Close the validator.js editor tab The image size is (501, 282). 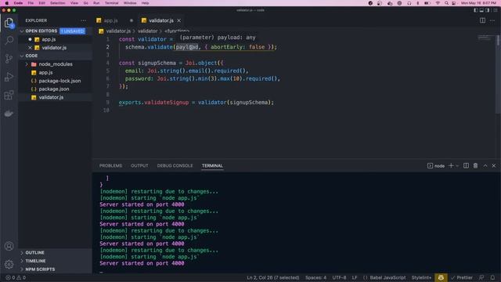pos(179,20)
